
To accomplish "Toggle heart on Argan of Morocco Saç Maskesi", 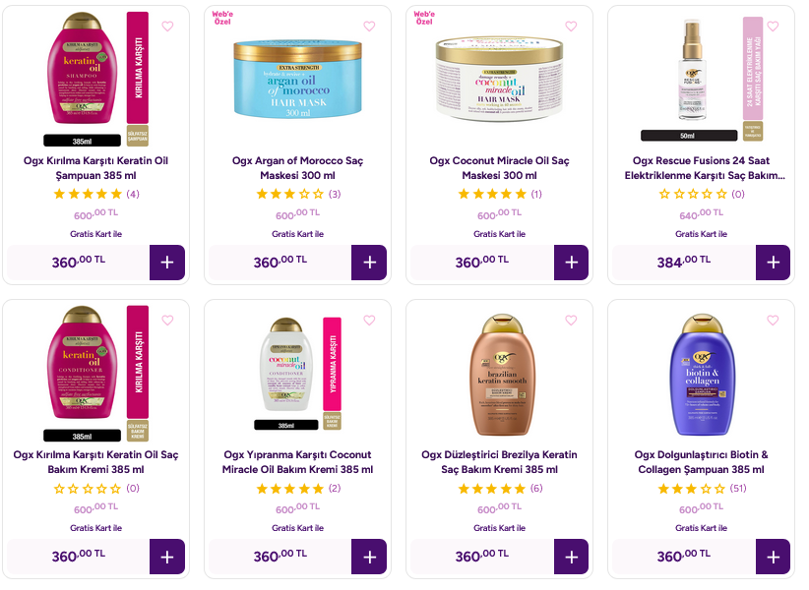I will point(369,27).
